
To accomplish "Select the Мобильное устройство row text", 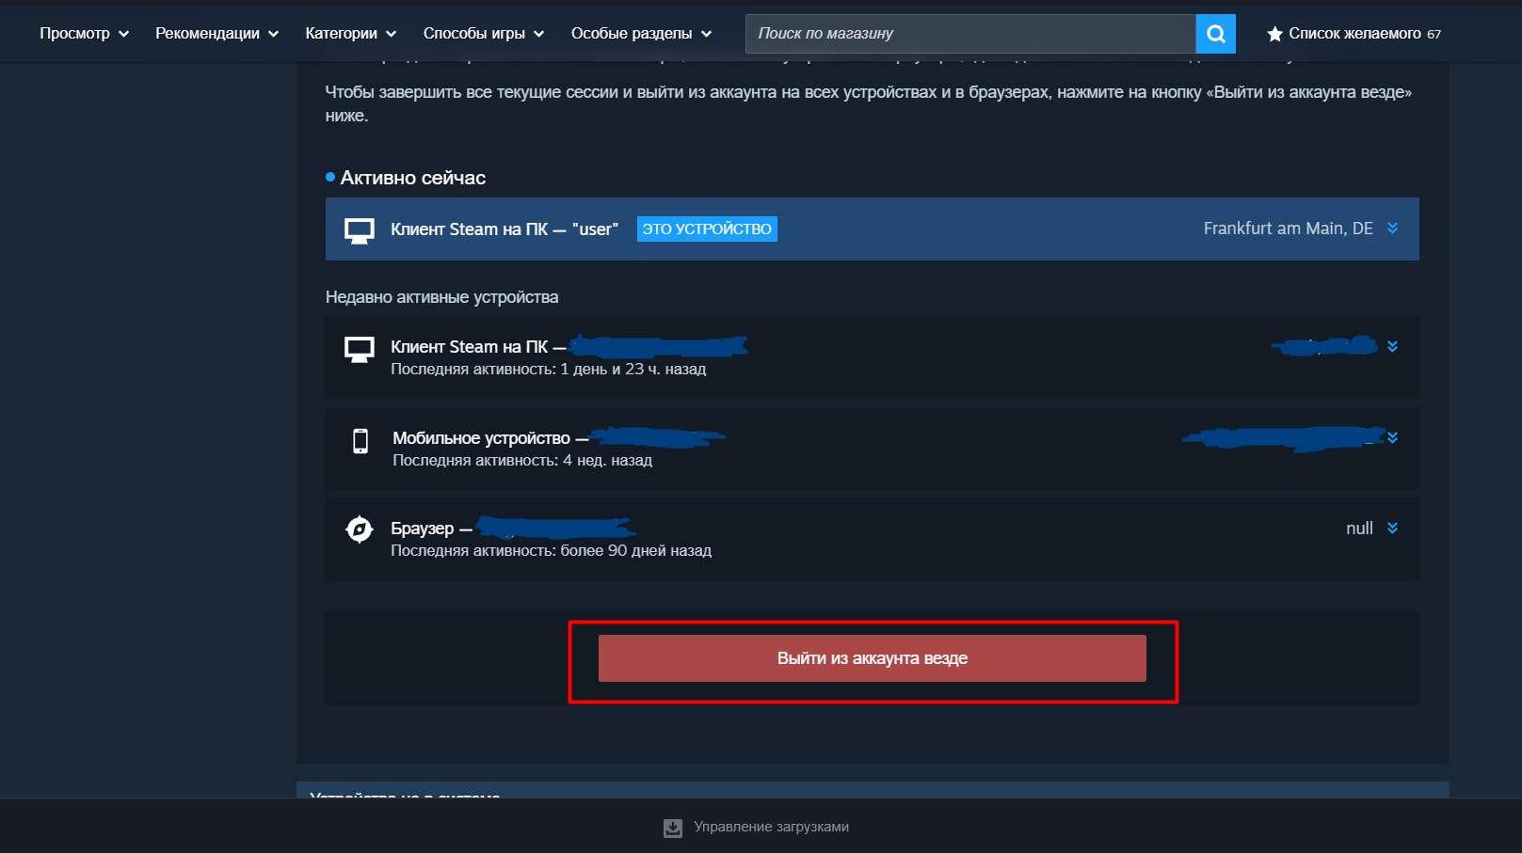I will (x=481, y=438).
